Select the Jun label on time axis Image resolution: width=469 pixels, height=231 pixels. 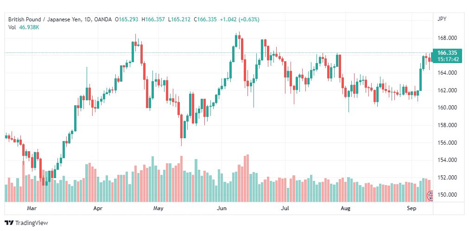pyautogui.click(x=222, y=208)
